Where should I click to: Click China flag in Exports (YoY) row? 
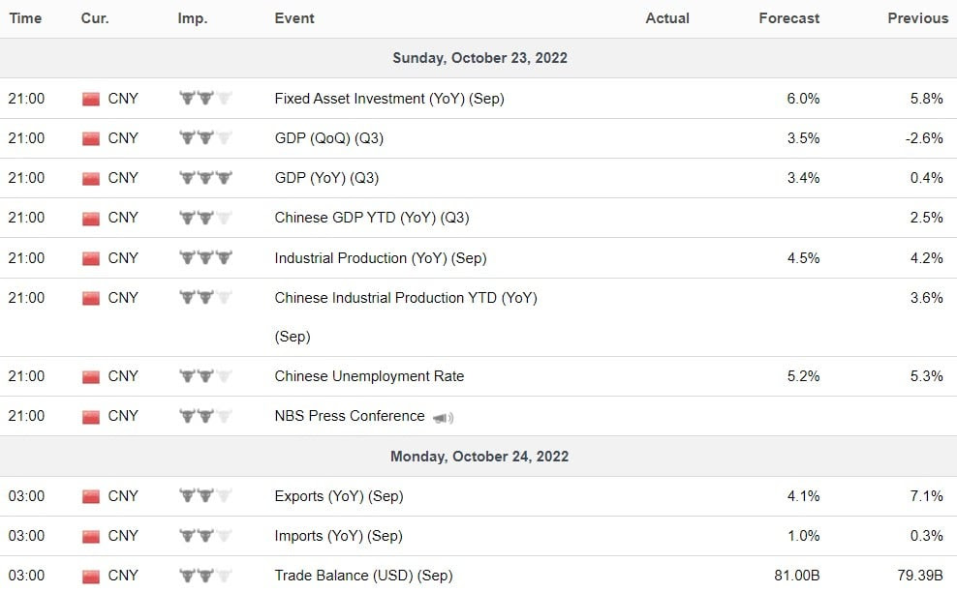pyautogui.click(x=91, y=496)
